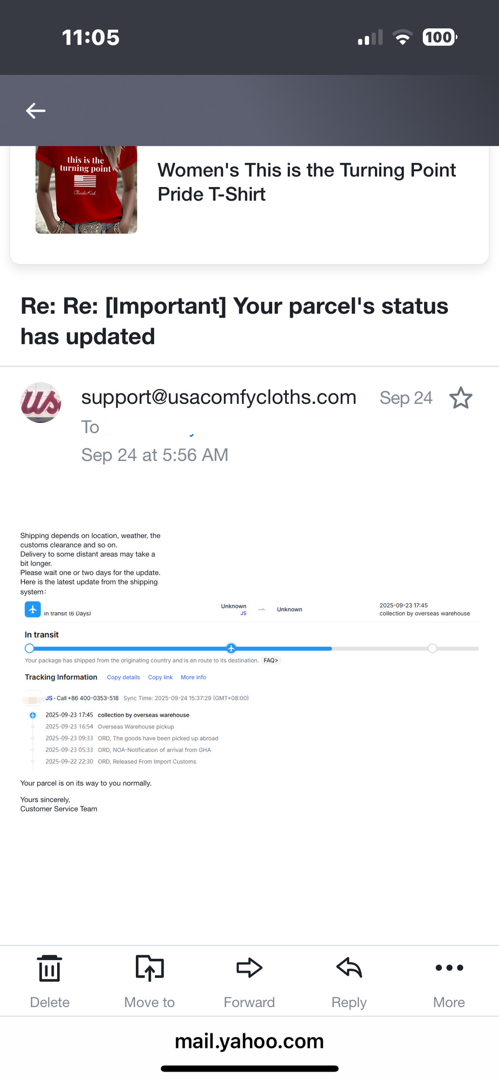Tap sender support@usacomfycloths.com address
The height and width of the screenshot is (1082, 499).
click(x=219, y=397)
